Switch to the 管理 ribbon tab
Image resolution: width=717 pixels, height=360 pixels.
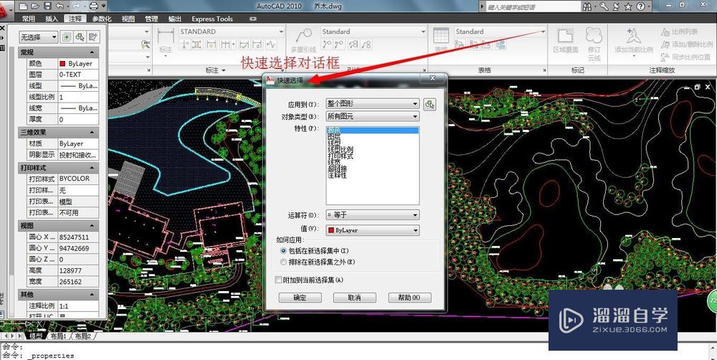click(151, 19)
